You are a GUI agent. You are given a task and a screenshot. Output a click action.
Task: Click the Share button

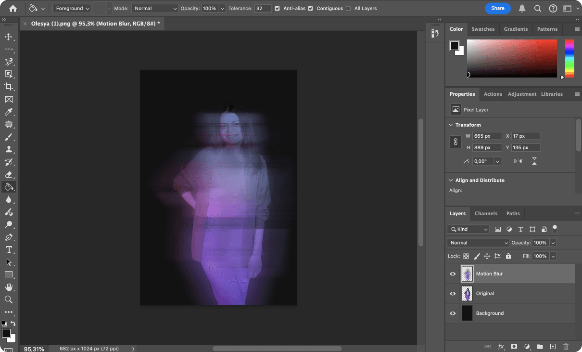pos(498,8)
